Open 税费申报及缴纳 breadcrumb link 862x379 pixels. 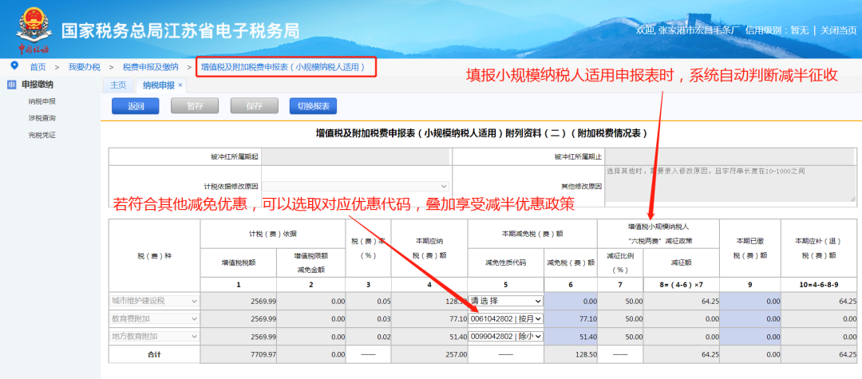pyautogui.click(x=150, y=66)
